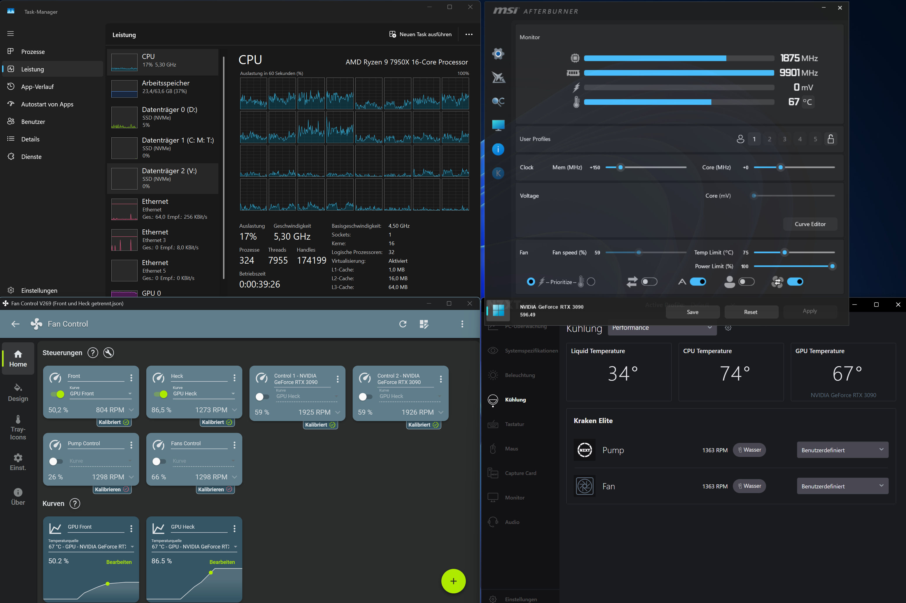Select Afterburner power prioritize radio button

531,282
